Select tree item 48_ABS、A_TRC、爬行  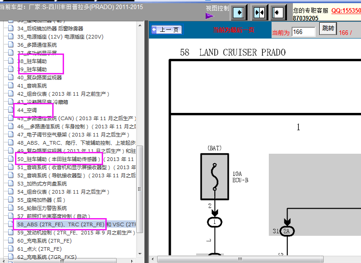click(76, 143)
